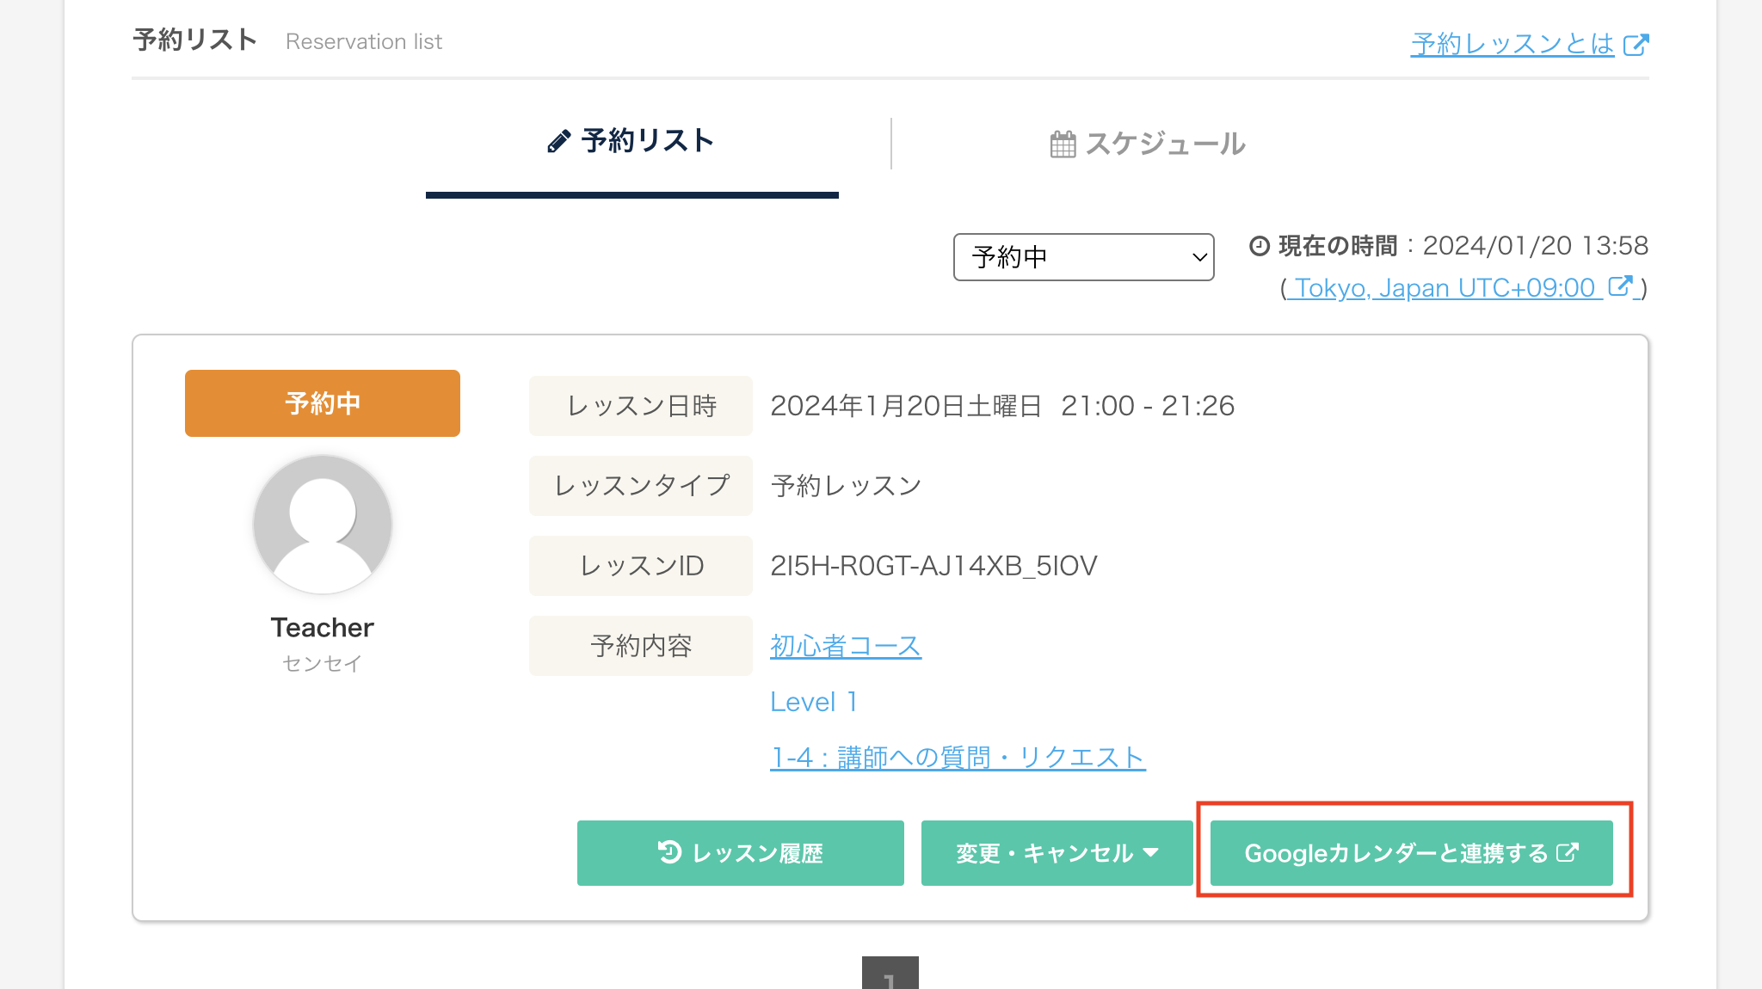Click the history icon on レッスン履歴 button
This screenshot has width=1762, height=989.
(669, 852)
